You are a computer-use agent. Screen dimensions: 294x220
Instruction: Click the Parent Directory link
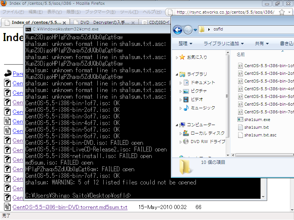click(x=18, y=74)
